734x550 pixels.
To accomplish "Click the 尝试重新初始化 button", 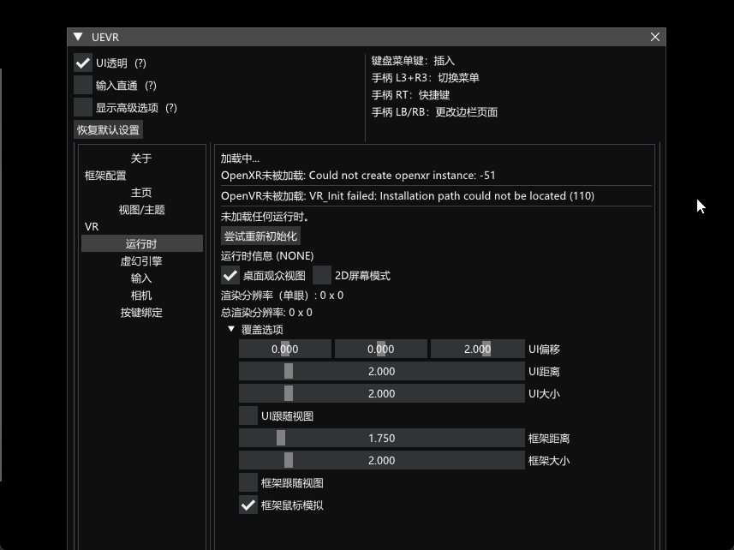I will (x=261, y=236).
